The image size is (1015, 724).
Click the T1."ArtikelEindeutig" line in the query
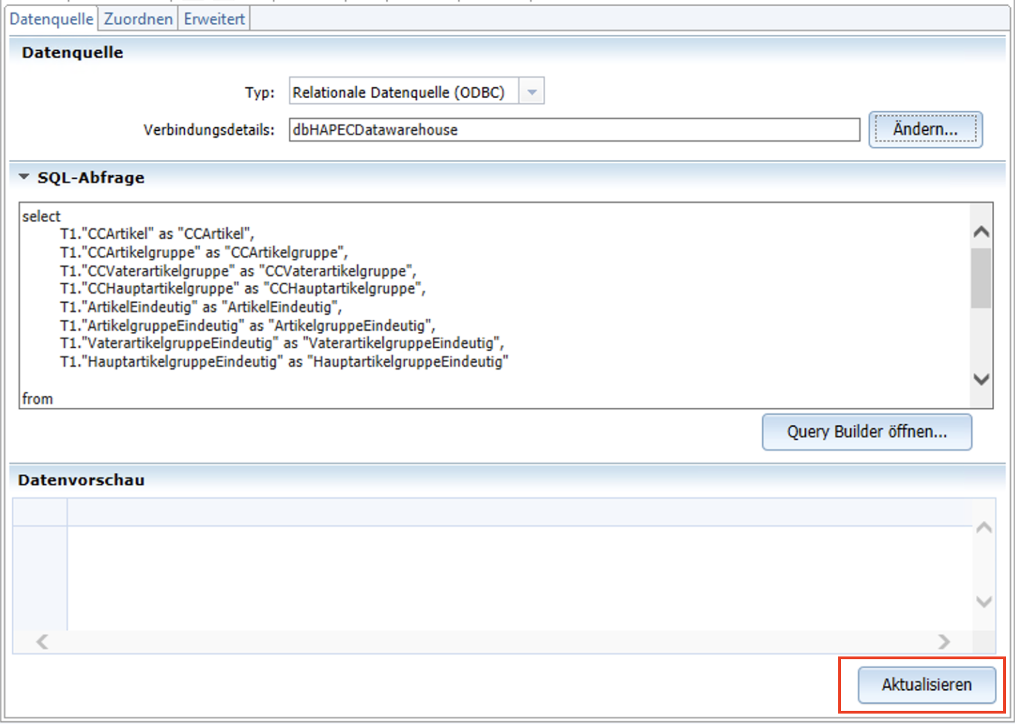point(200,307)
